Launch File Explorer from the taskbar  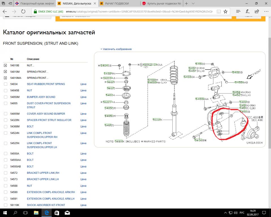point(36,213)
